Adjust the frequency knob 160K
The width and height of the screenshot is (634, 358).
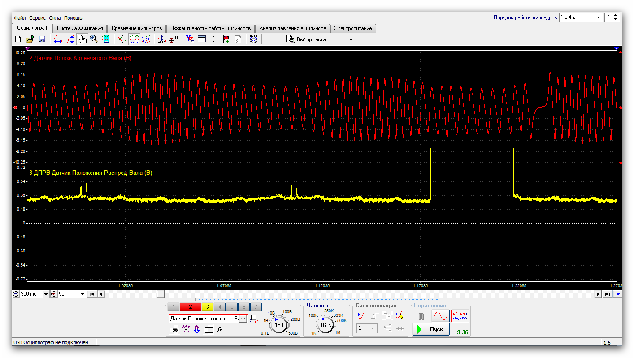pyautogui.click(x=326, y=324)
